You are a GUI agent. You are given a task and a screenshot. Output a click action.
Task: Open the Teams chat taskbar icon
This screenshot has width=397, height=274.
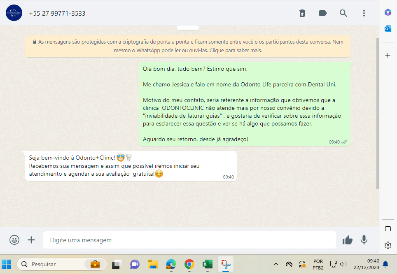coord(135,265)
